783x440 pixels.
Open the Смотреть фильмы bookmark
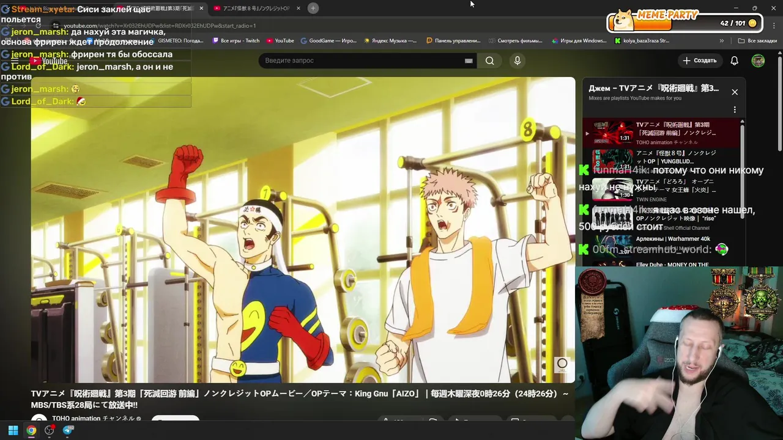pyautogui.click(x=516, y=41)
